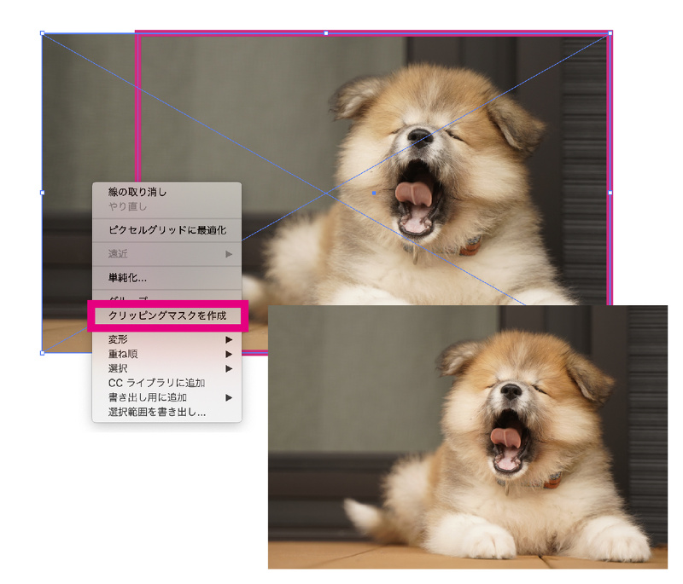Click the 選択 submenu item label
Screen dimensions: 683x584
click(x=118, y=368)
